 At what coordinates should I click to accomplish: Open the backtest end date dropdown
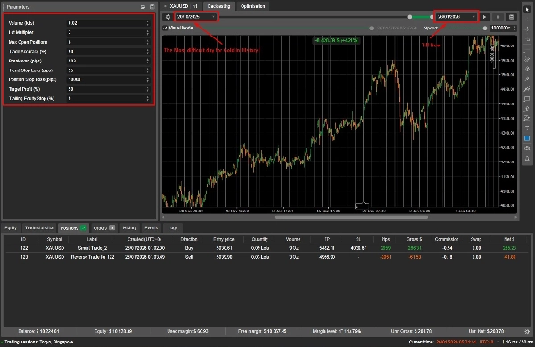457,16
